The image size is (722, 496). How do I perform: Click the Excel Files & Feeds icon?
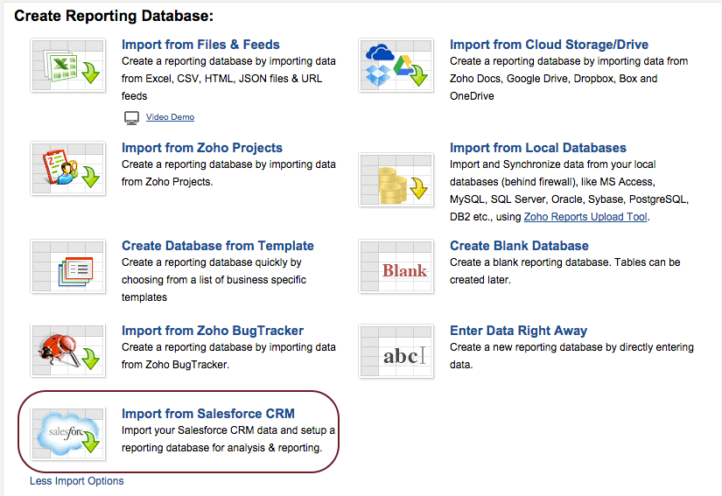pyautogui.click(x=67, y=65)
